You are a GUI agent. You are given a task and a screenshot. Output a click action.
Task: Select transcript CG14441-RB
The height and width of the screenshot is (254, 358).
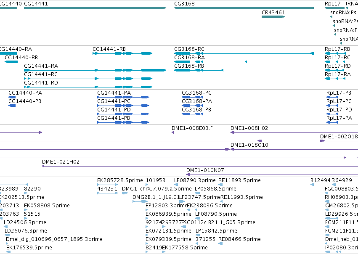click(122, 53)
